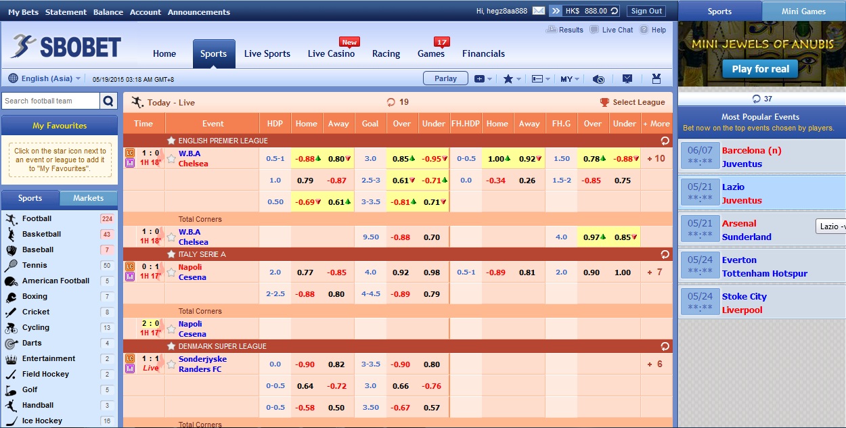846x428 pixels.
Task: Open the Financials tab
Action: coord(483,53)
